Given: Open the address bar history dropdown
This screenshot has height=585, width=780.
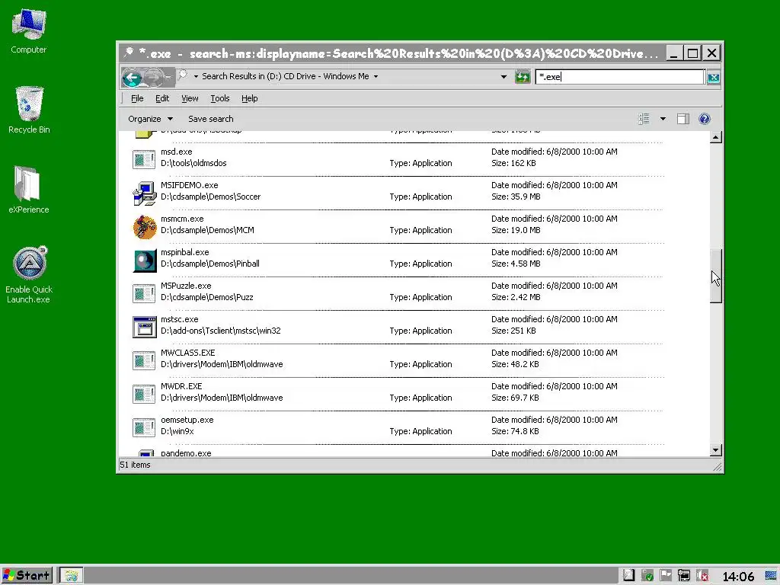Looking at the screenshot, I should [503, 77].
